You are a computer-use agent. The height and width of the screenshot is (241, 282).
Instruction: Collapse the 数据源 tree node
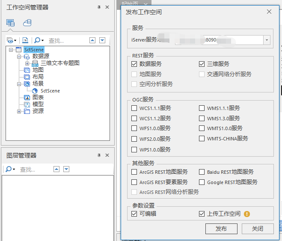click(19, 57)
